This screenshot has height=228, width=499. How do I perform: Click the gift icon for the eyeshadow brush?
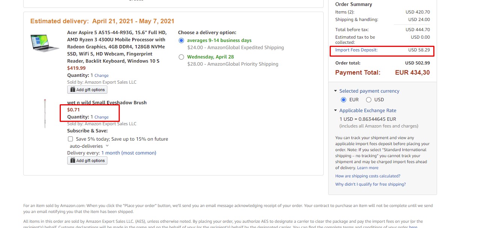tap(72, 160)
